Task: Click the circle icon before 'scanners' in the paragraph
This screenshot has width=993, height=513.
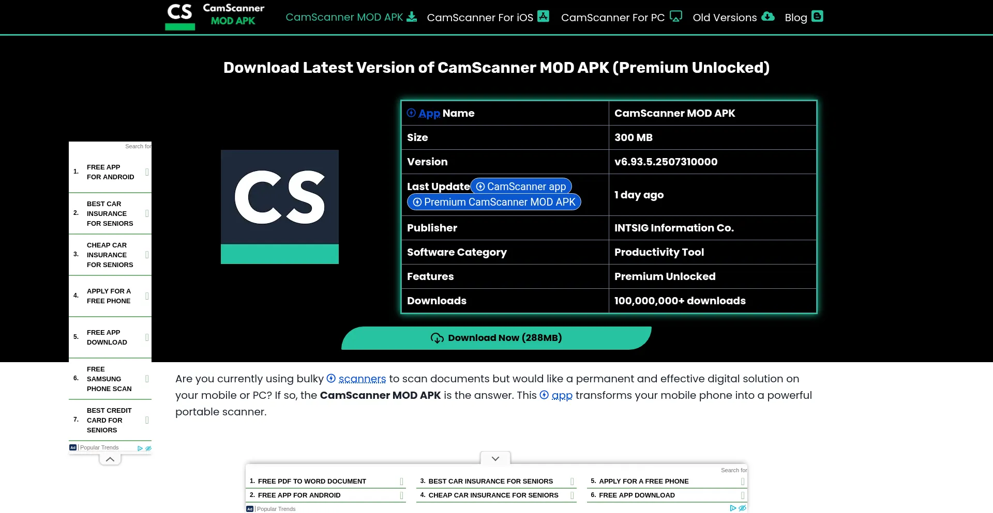Action: coord(331,378)
